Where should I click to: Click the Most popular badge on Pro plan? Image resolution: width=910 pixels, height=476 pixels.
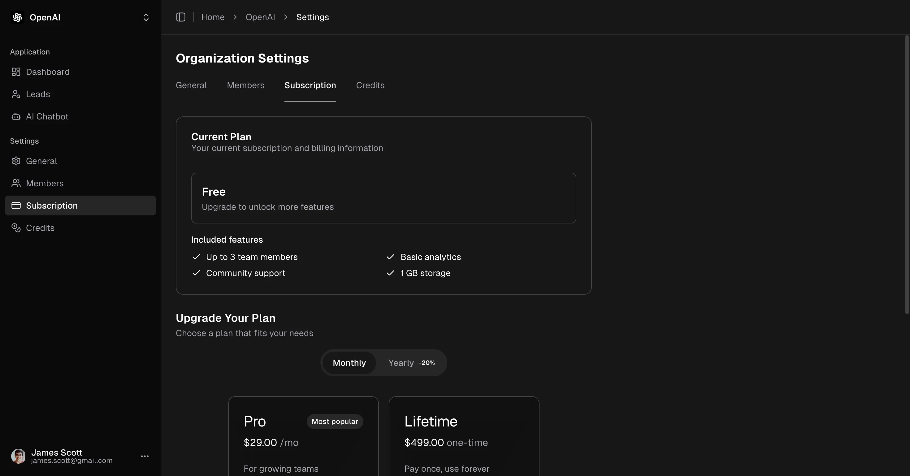point(334,421)
